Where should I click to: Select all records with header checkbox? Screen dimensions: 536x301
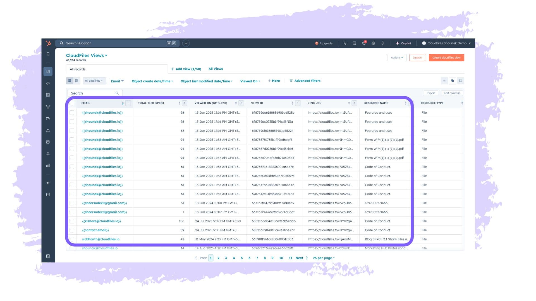click(72, 103)
